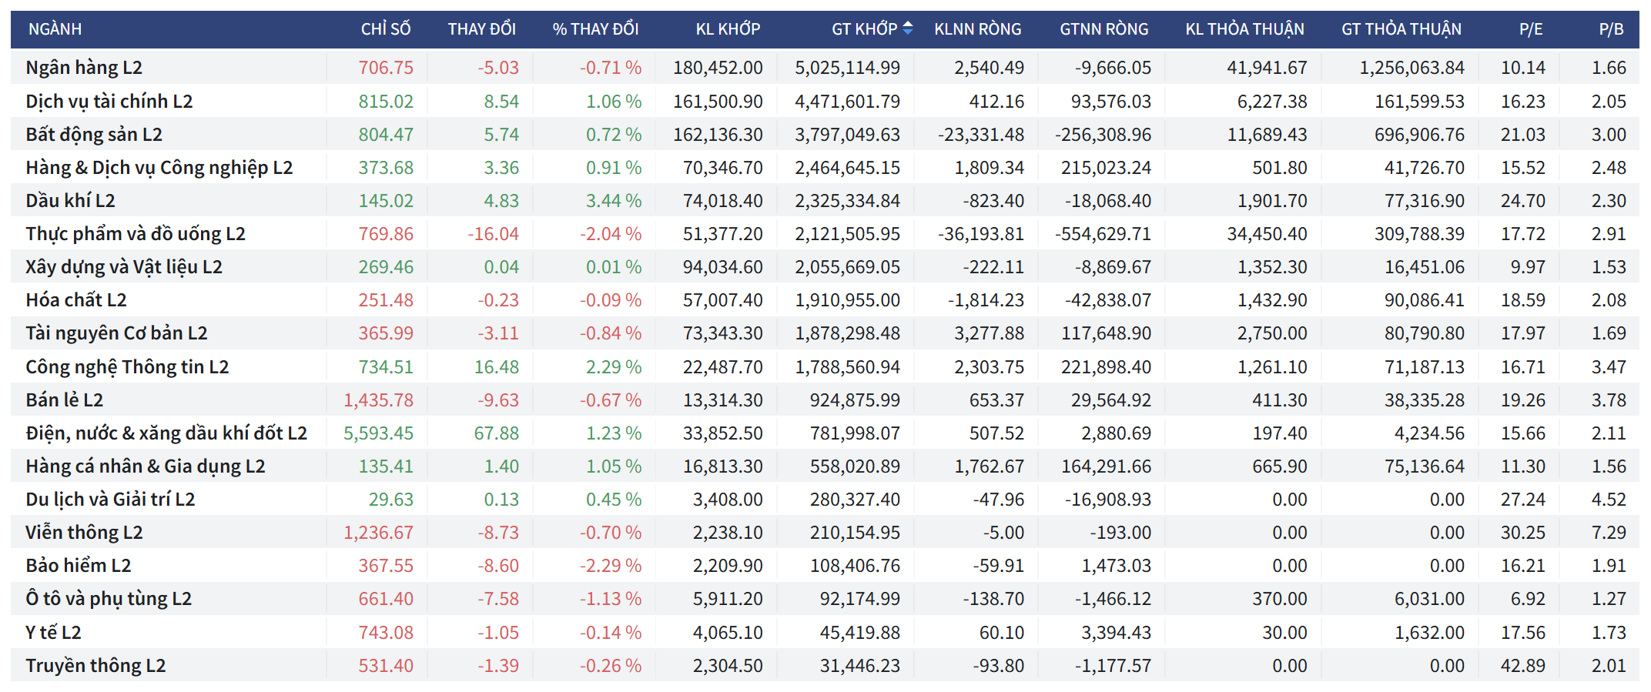Sort by the CHỈ SỐ column header
The image size is (1651, 692).
point(385,29)
